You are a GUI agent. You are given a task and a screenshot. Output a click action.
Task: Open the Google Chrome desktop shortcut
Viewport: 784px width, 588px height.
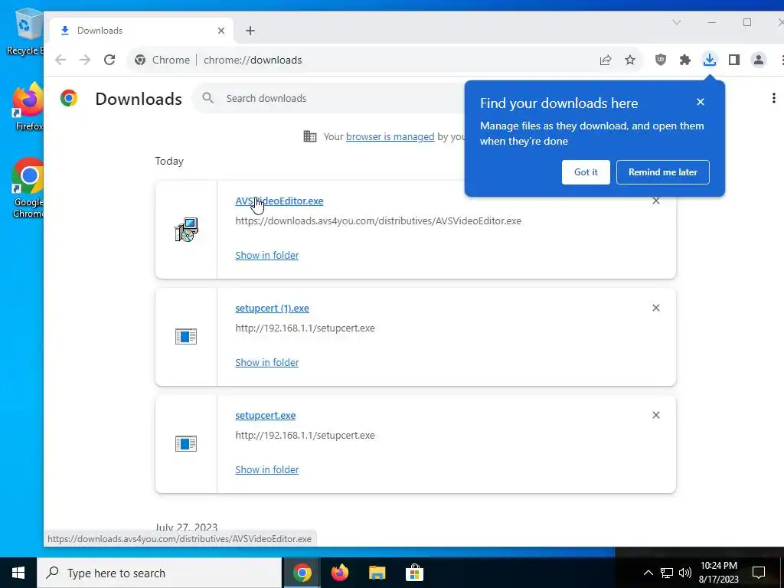[x=28, y=188]
